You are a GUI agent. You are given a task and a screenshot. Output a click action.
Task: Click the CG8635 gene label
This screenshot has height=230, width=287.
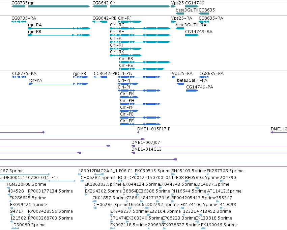pyautogui.click(x=207, y=10)
